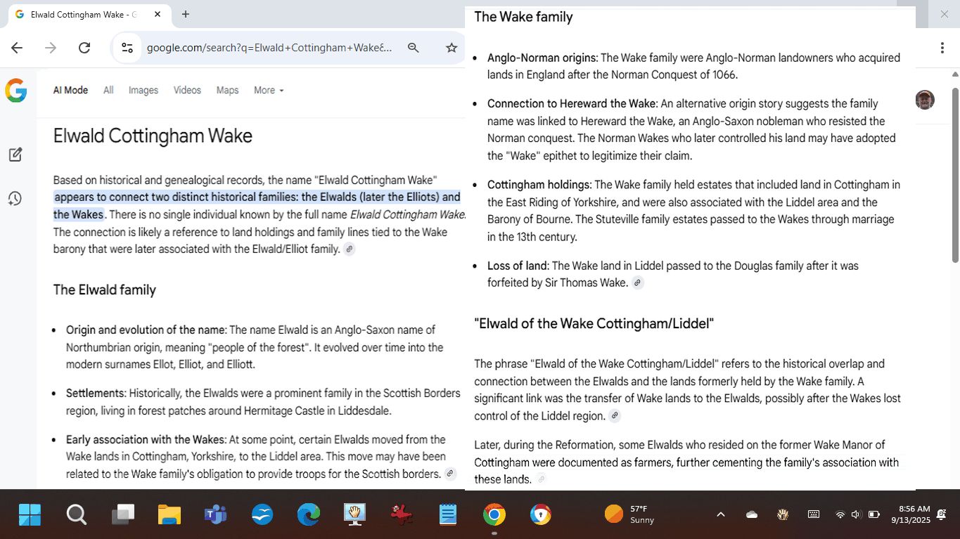The width and height of the screenshot is (960, 539).
Task: Start a new AI Mode search thread
Action: tap(15, 155)
